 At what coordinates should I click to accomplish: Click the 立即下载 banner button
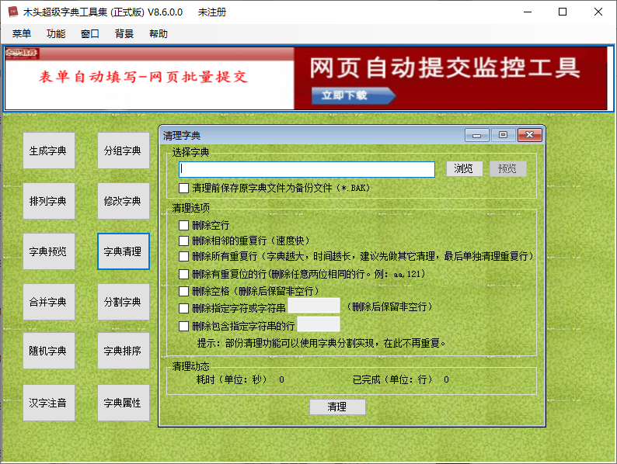(x=353, y=95)
